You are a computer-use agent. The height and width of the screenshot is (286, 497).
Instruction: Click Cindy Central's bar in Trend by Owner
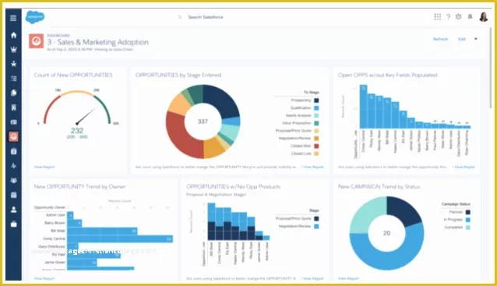tap(120, 239)
